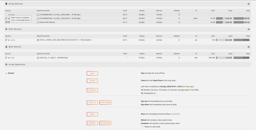
Task: Click the Array of two devices 9.60 TB free bar
Action: point(242,22)
